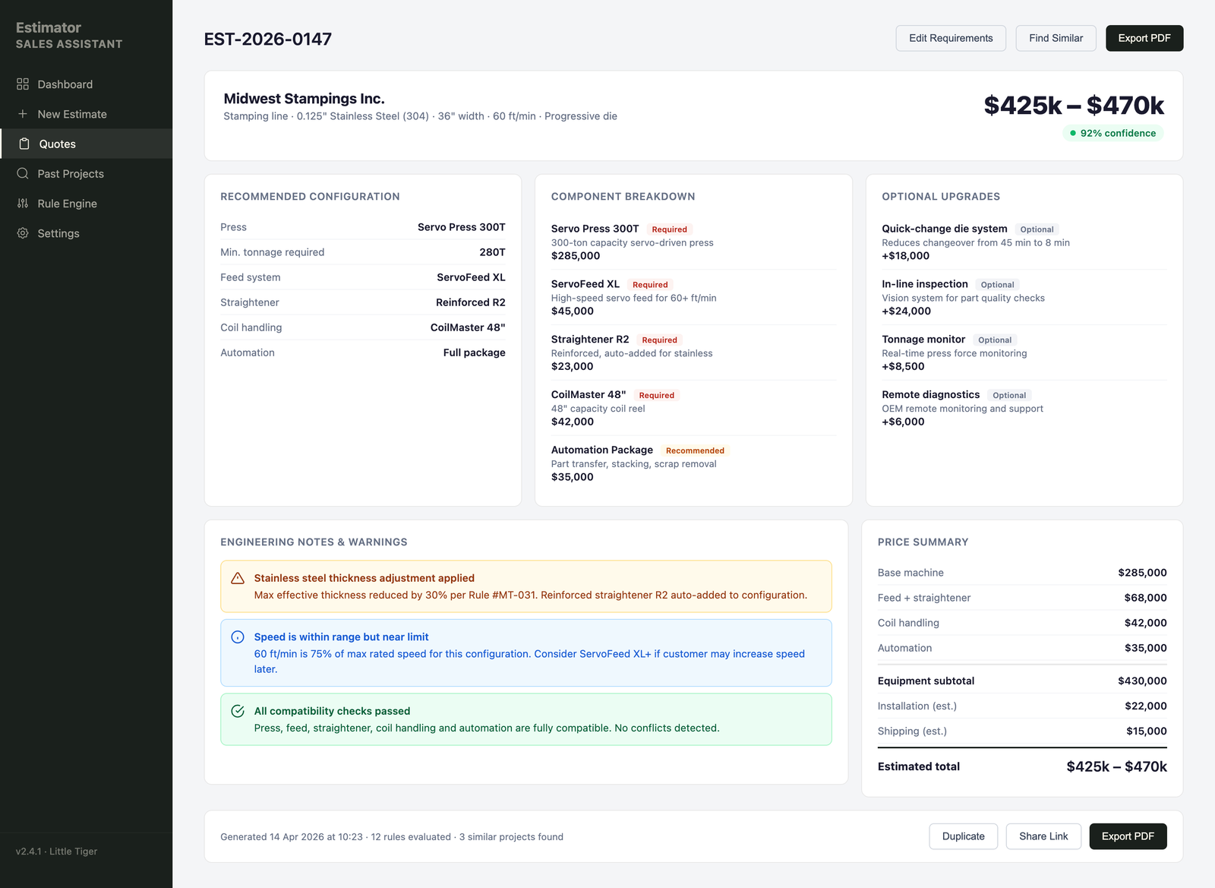Viewport: 1215px width, 888px height.
Task: Click the green checkmark on compatibility checks
Action: [237, 711]
